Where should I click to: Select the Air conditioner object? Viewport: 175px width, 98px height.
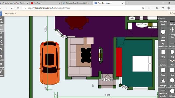click(x=163, y=44)
